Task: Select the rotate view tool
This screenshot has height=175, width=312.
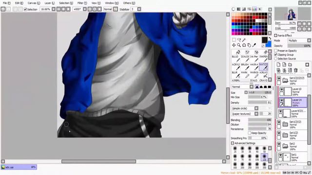Action: [244, 45]
